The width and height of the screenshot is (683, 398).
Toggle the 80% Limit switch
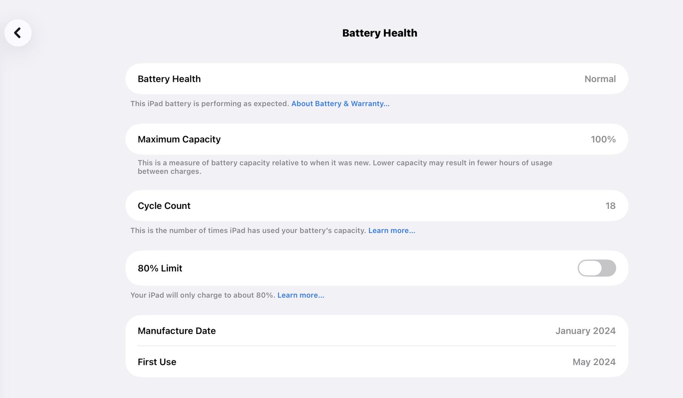coord(596,268)
